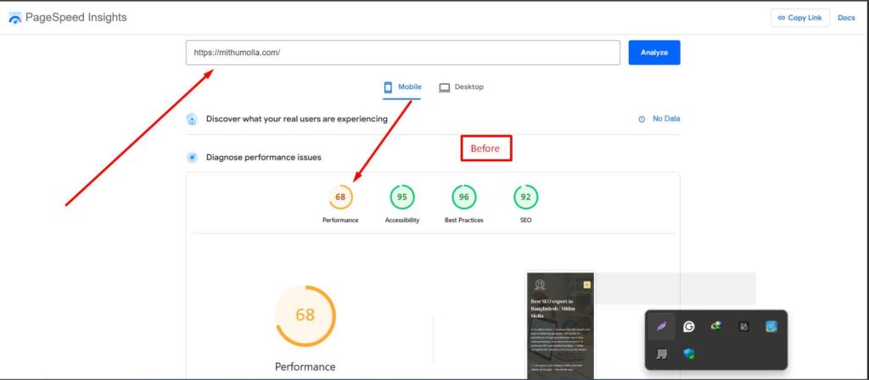
Task: Click the No Data info icon
Action: (642, 119)
